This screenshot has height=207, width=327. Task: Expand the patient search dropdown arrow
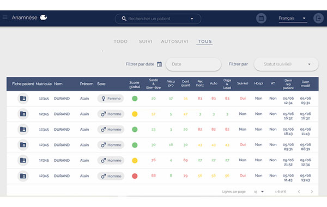(x=192, y=19)
